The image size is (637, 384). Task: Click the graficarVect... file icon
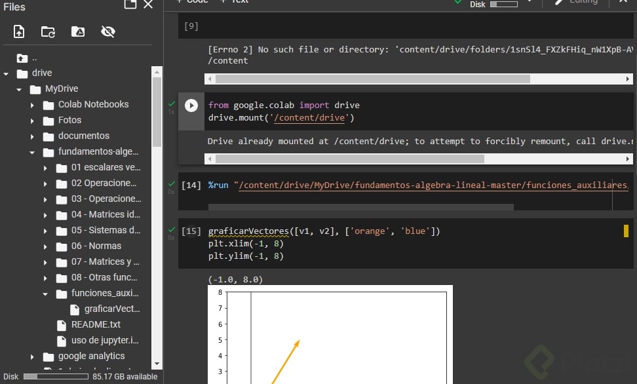tap(74, 310)
